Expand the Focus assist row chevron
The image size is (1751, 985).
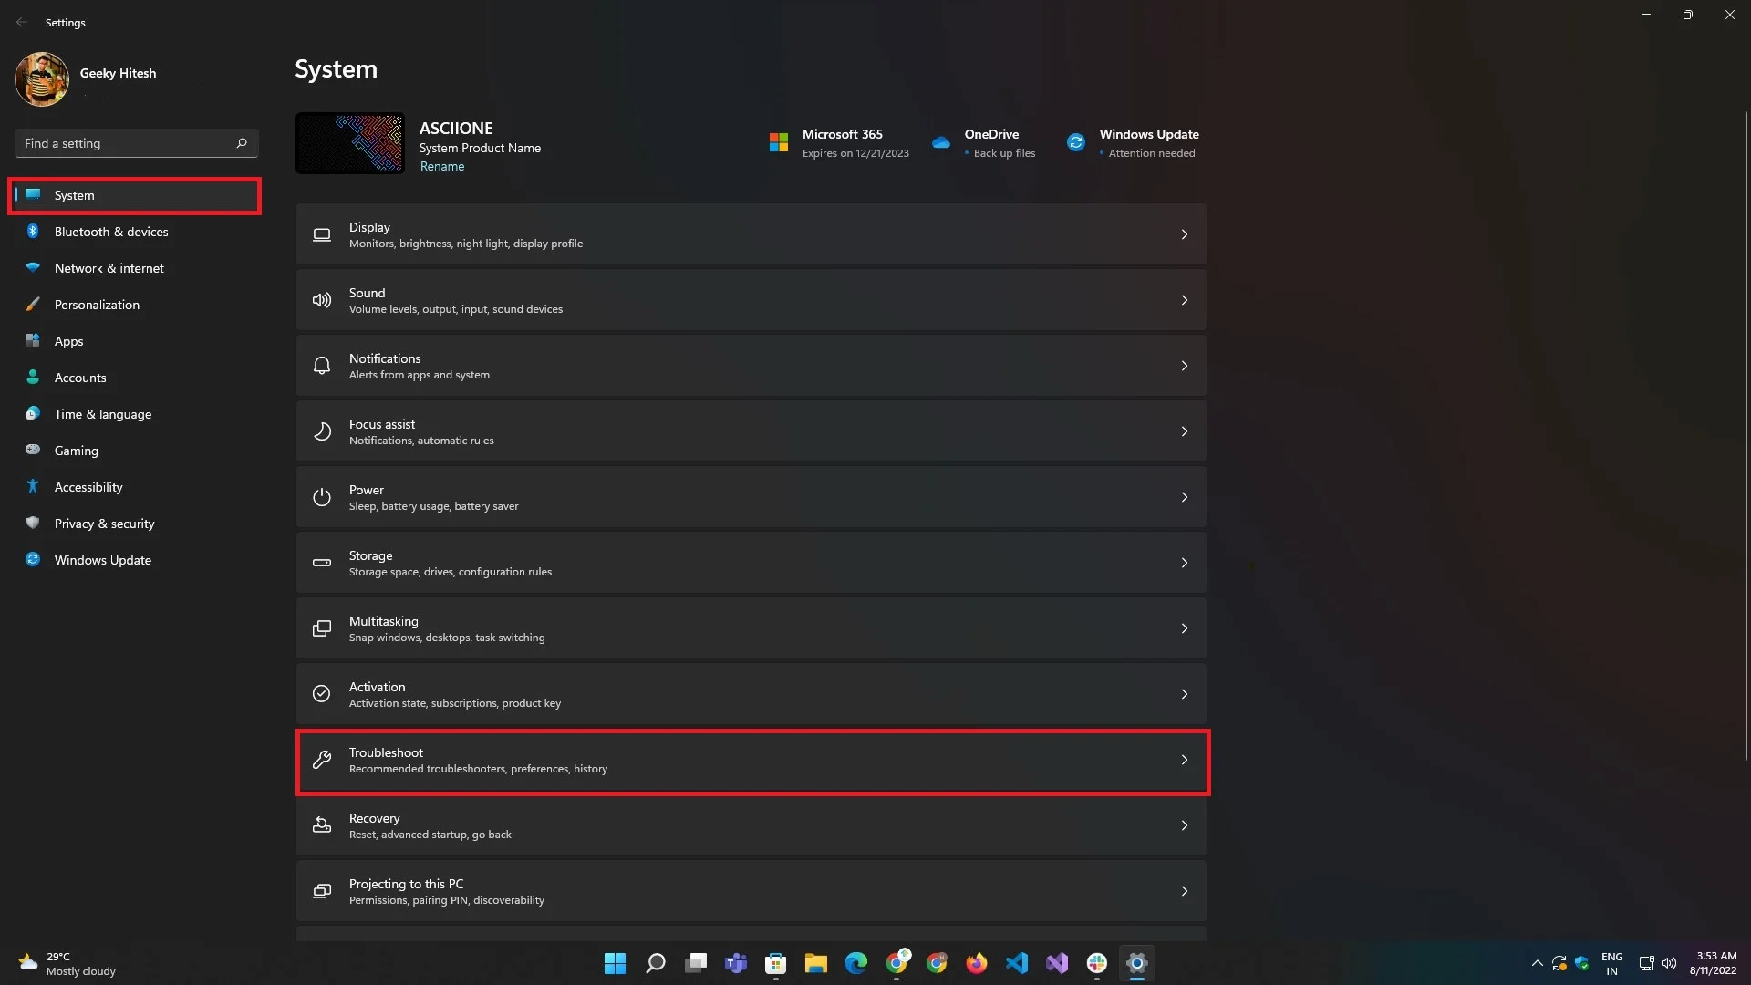pyautogui.click(x=1185, y=431)
